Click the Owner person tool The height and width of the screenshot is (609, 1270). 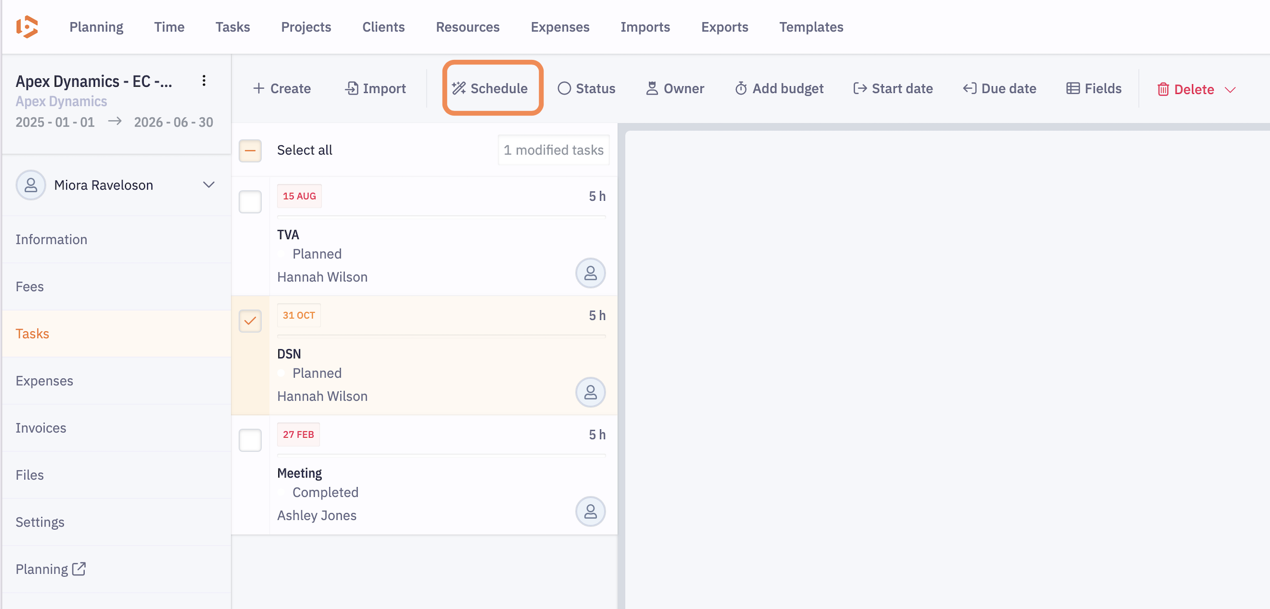pos(675,88)
